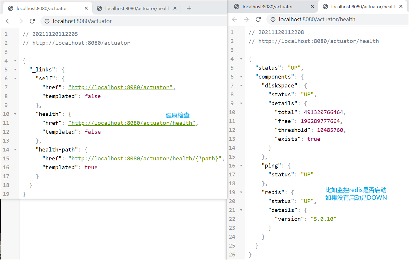Select the redis version "5.0.10" value
This screenshot has height=260, width=409.
coord(323,219)
